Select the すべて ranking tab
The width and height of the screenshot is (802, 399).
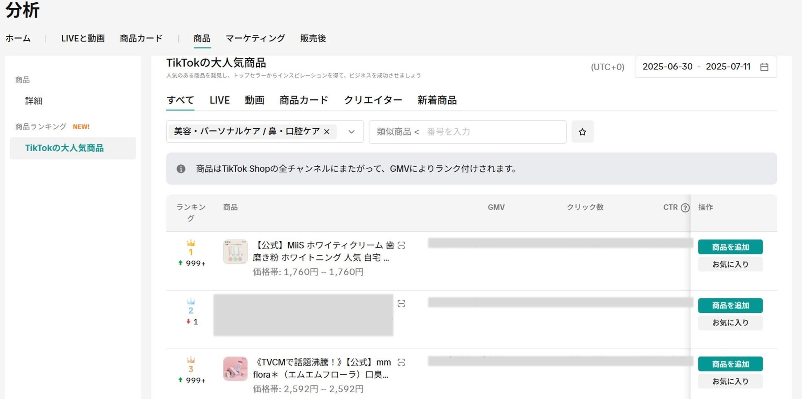(x=180, y=100)
